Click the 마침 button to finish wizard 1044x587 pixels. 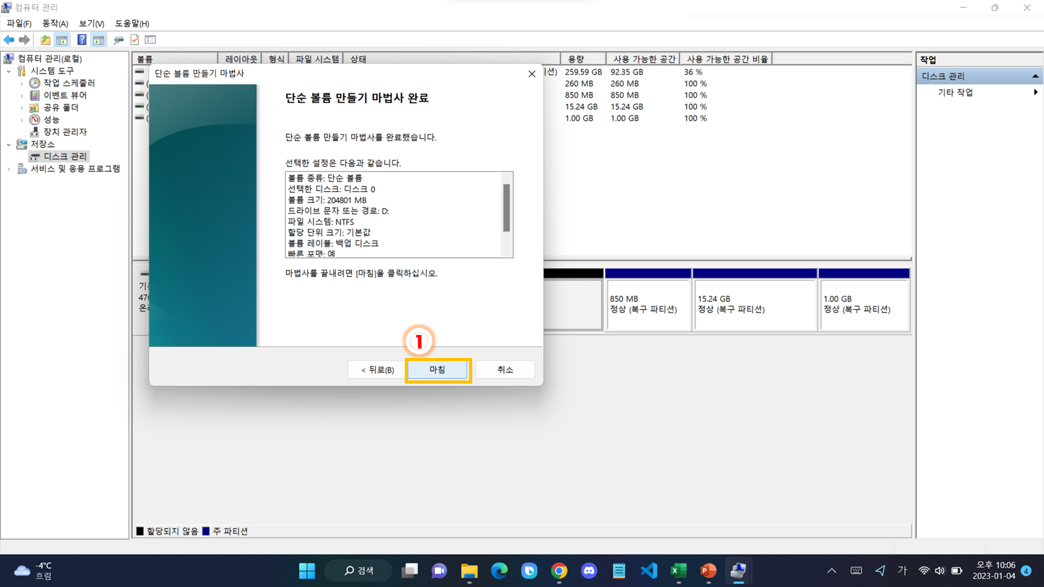438,370
